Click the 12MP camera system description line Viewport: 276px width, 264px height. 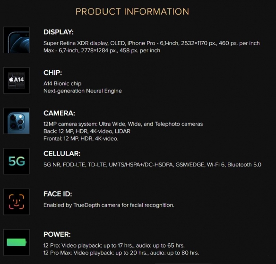coord(123,124)
